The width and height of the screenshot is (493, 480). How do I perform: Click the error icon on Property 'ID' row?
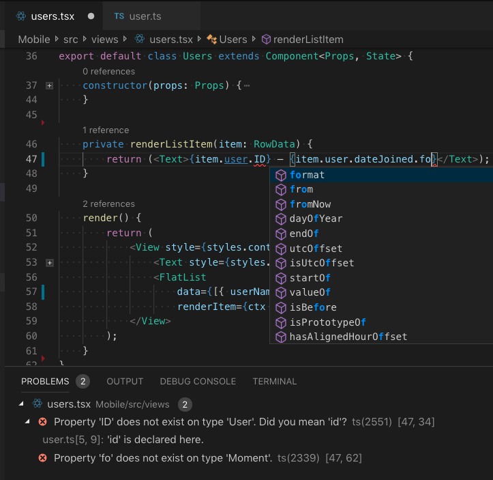(x=43, y=422)
